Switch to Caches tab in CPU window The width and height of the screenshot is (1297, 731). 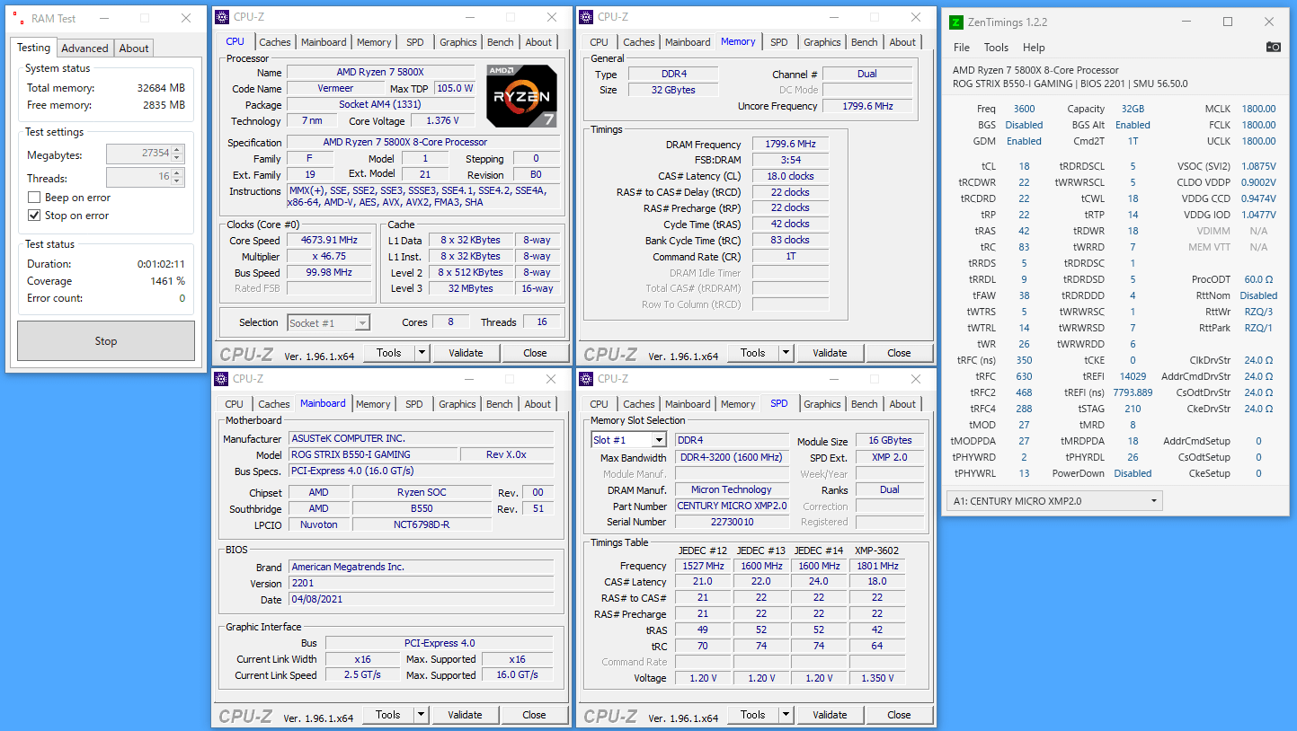click(275, 42)
